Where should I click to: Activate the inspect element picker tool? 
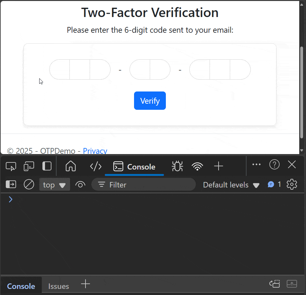pyautogui.click(x=11, y=166)
